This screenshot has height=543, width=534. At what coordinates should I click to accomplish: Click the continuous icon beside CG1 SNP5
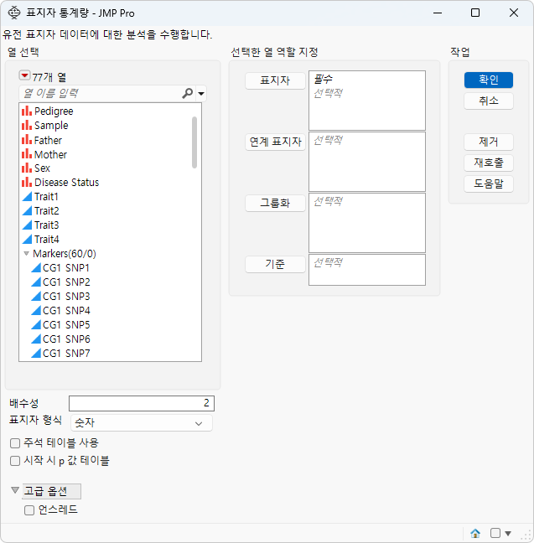[36, 325]
